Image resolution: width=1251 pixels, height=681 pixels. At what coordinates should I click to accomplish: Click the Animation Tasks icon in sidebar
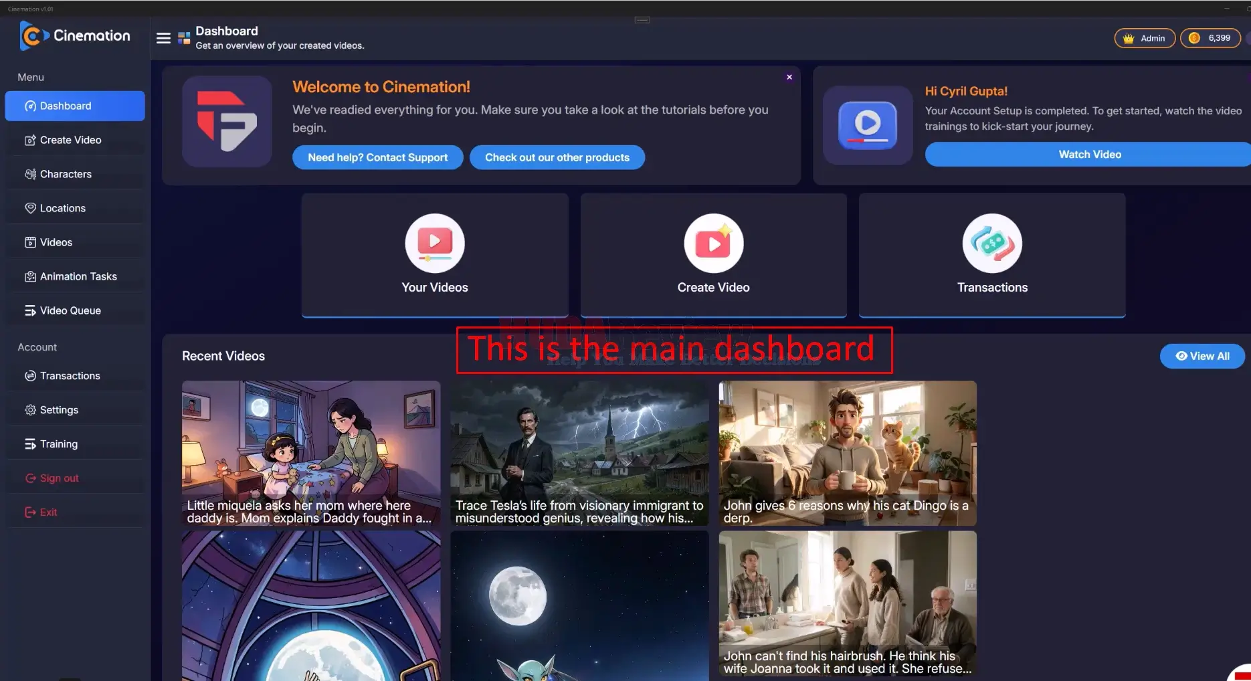(30, 276)
